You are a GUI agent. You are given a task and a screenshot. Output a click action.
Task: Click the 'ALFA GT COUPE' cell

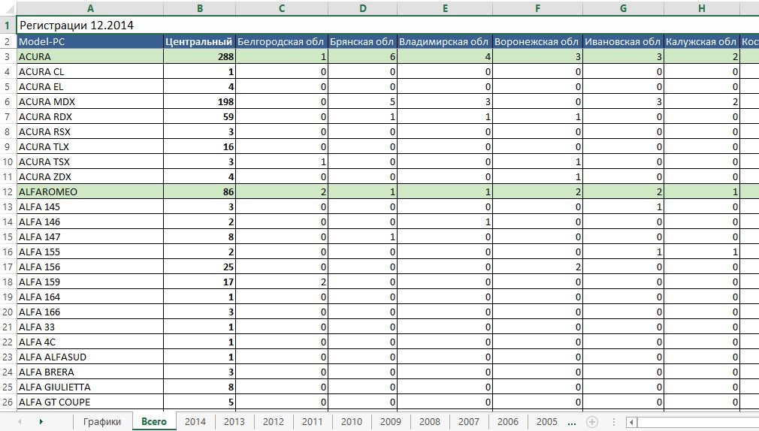tap(90, 402)
